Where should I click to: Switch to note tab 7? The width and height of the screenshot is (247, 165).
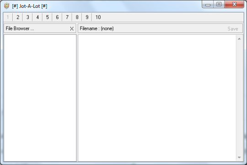(67, 17)
